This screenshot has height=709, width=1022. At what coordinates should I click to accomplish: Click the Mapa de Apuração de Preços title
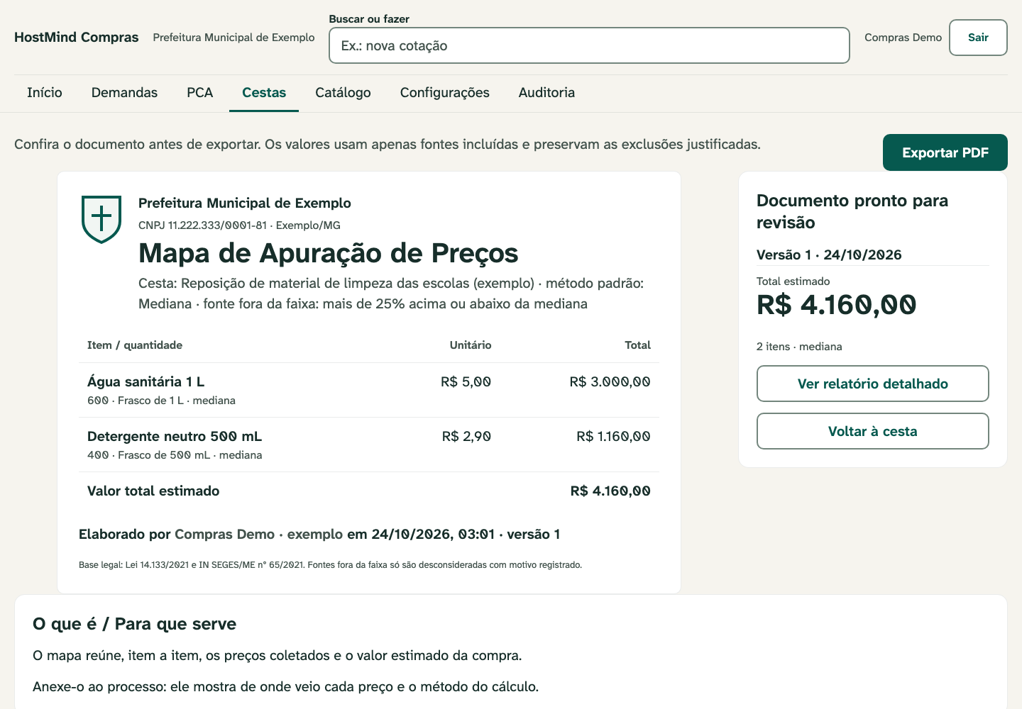(329, 253)
